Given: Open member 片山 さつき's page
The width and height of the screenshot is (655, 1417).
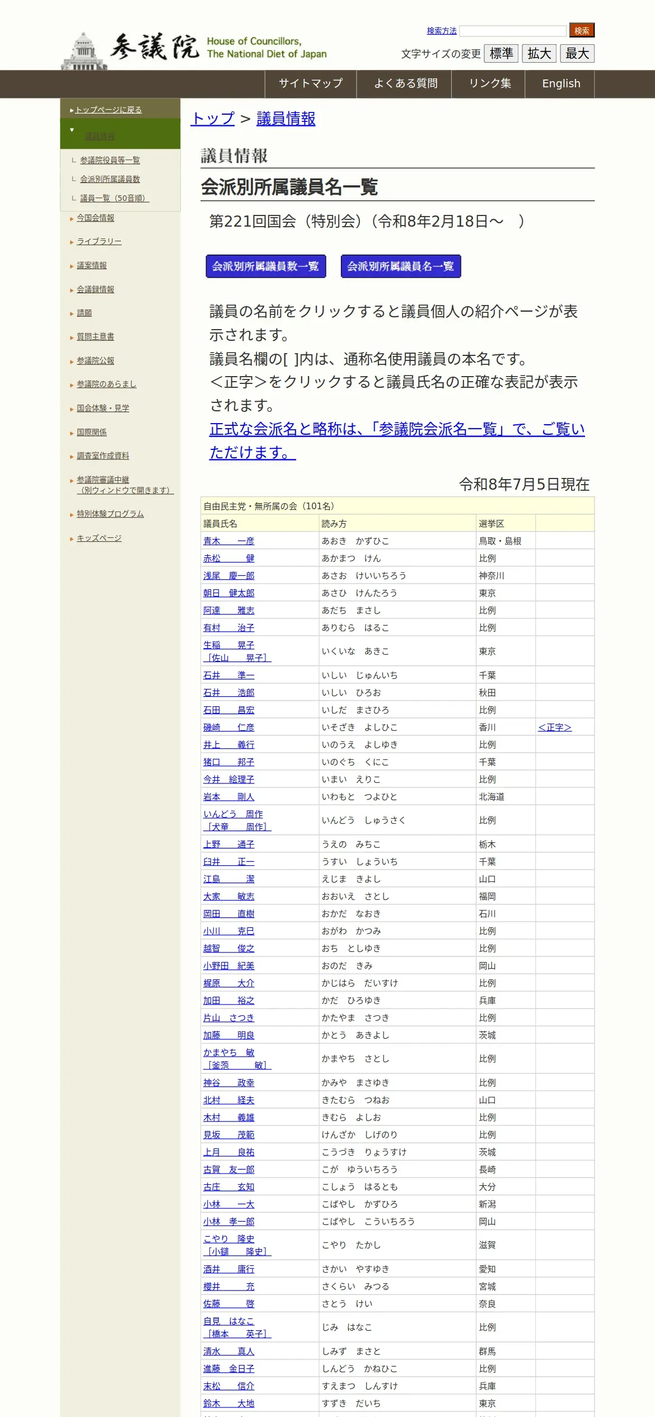Looking at the screenshot, I should [x=228, y=1018].
